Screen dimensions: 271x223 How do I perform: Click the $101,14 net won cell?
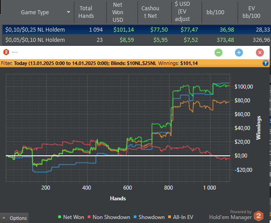point(124,30)
